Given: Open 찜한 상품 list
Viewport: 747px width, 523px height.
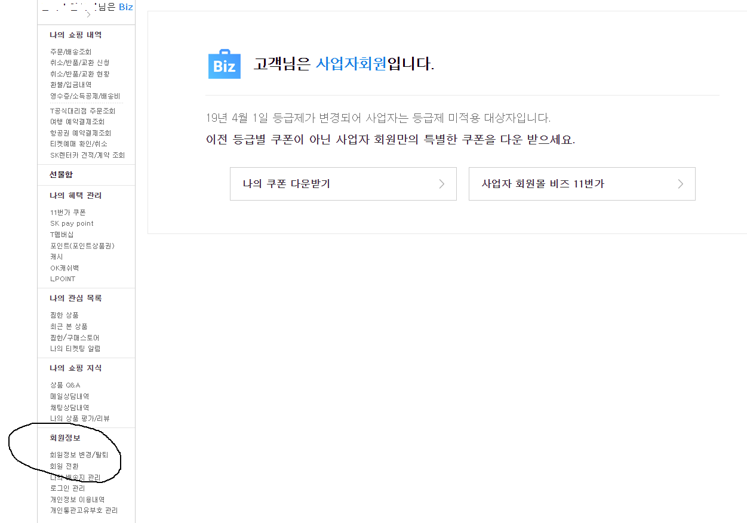Looking at the screenshot, I should tap(64, 315).
